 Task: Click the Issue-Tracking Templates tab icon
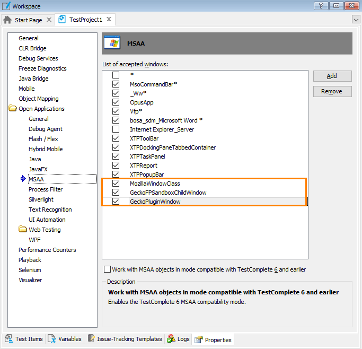(91, 338)
